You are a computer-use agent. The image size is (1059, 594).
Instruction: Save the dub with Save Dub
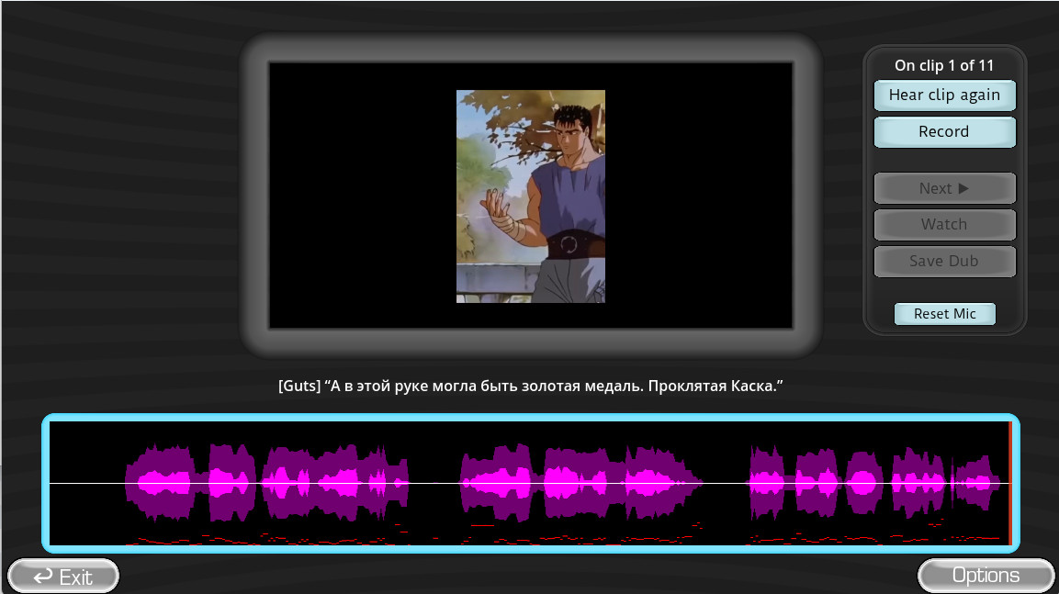point(944,262)
